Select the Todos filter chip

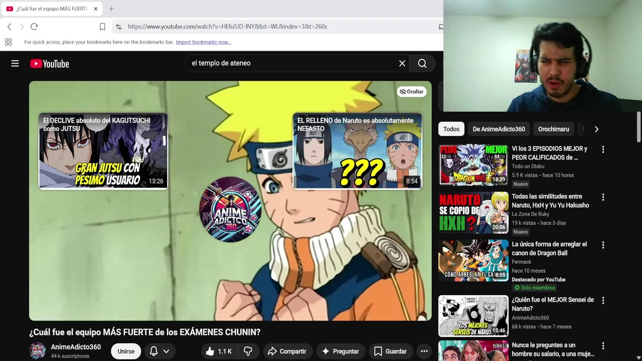click(451, 129)
